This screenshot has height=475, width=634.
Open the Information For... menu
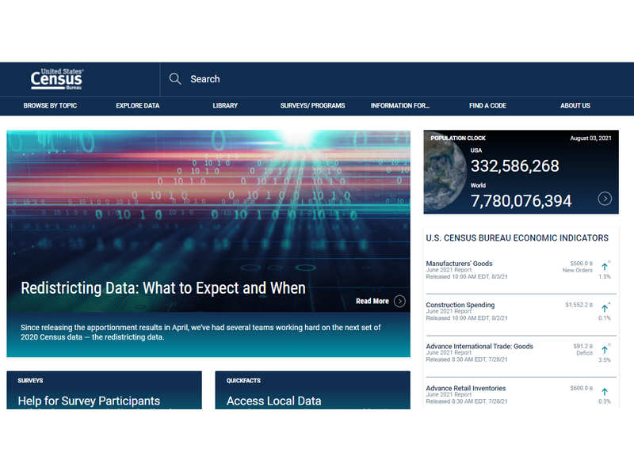400,106
